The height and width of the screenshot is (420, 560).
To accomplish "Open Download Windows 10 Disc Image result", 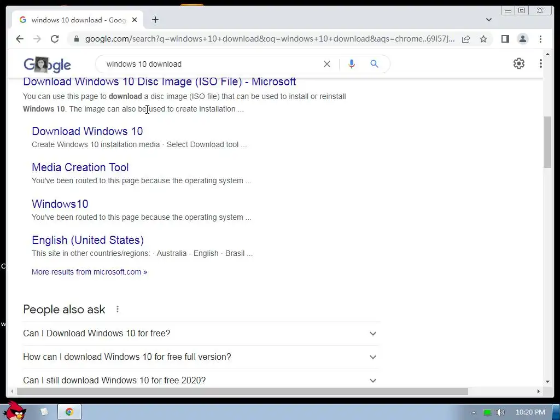I will click(159, 82).
